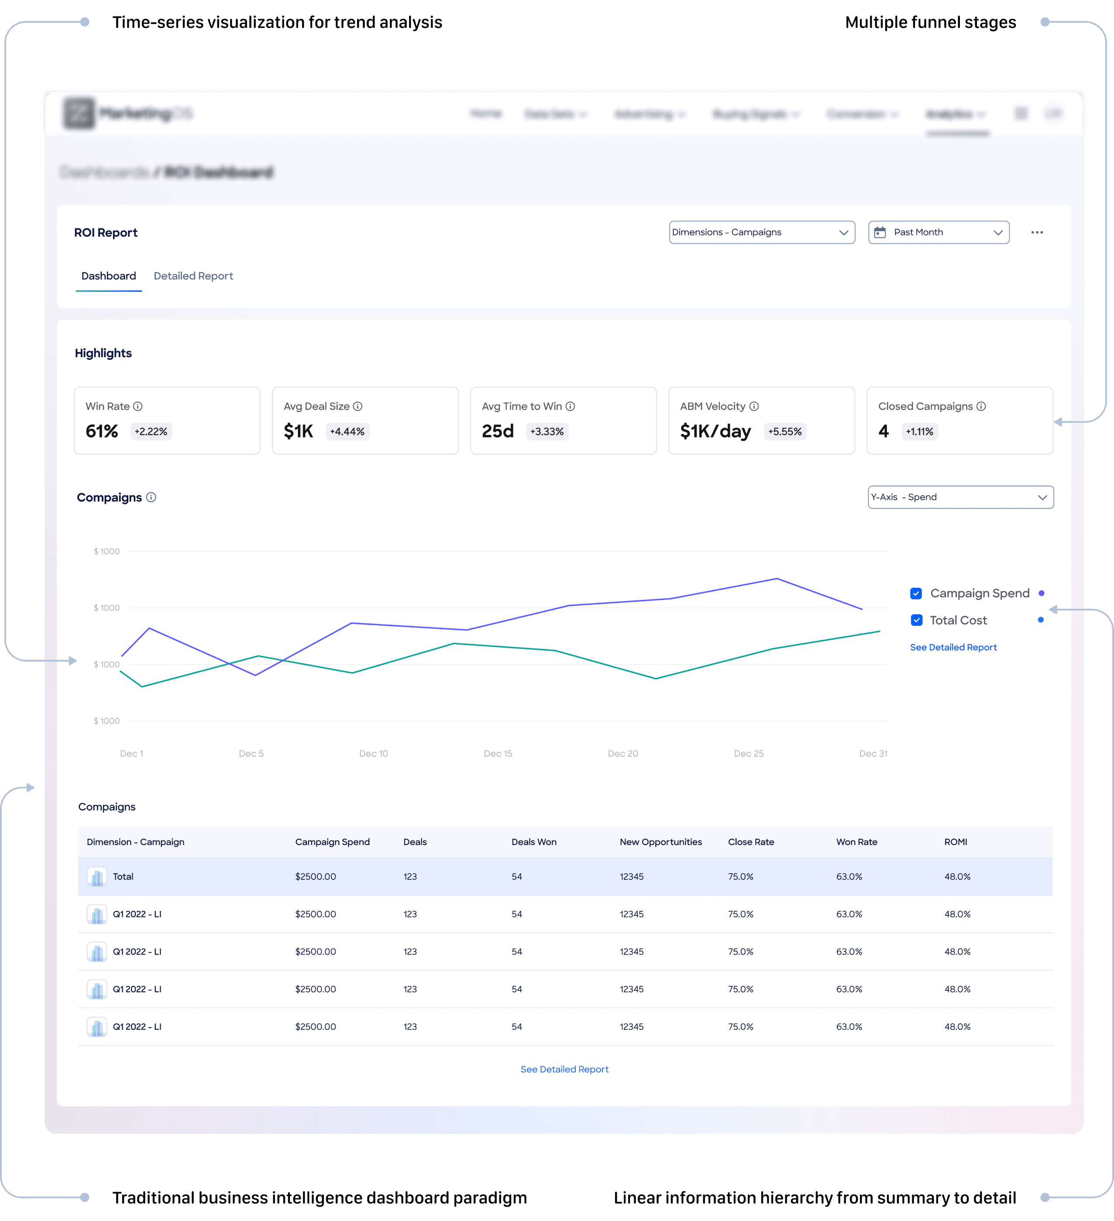Click calendar icon in Past Month selector
1114x1221 pixels.
pyautogui.click(x=880, y=233)
